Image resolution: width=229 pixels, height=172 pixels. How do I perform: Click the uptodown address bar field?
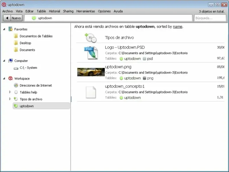tap(108, 18)
